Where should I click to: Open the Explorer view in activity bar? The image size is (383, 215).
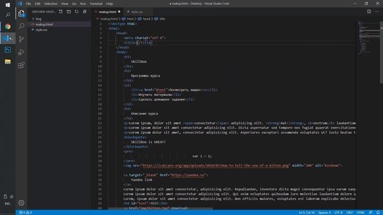(x=22, y=13)
